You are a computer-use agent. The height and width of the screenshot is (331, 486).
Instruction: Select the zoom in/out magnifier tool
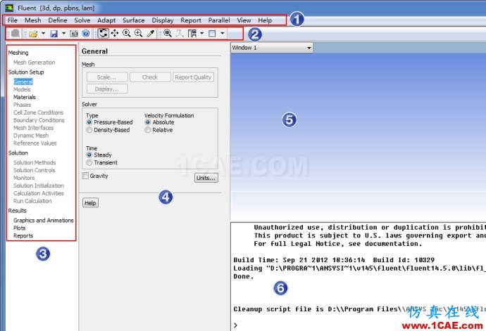(x=127, y=33)
